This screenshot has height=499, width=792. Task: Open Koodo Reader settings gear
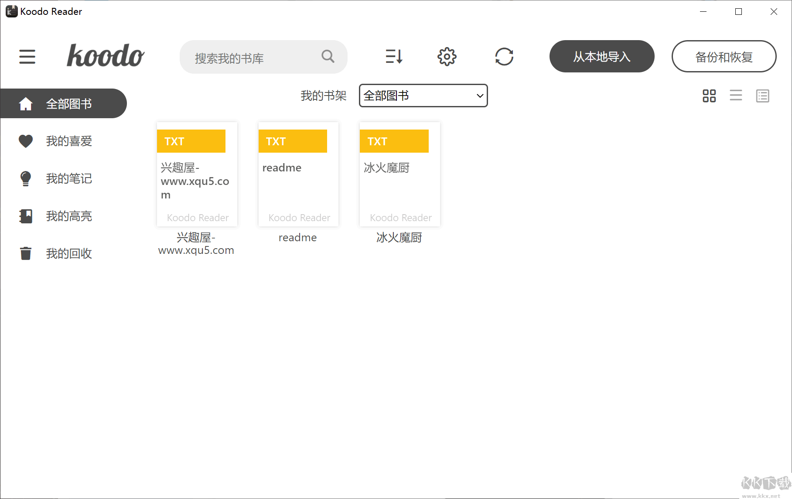(446, 57)
